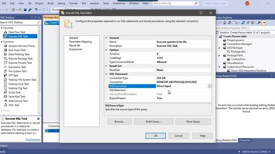Image resolution: width=275 pixels, height=154 pixels.
Task: Collapse the Common toolbox group
Action: pos(2,41)
